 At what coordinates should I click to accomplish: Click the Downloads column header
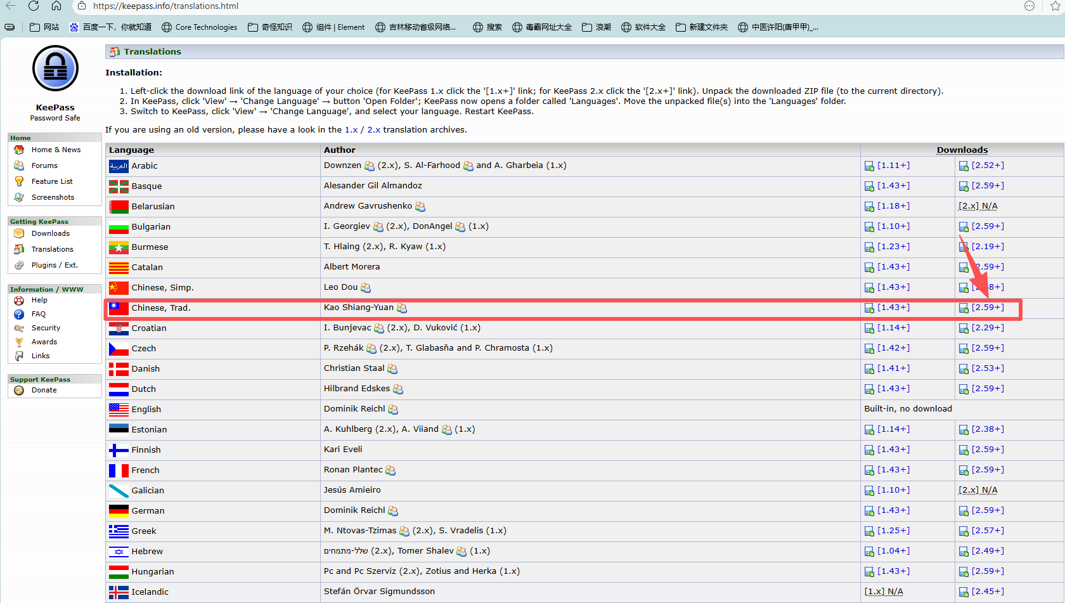click(x=962, y=150)
